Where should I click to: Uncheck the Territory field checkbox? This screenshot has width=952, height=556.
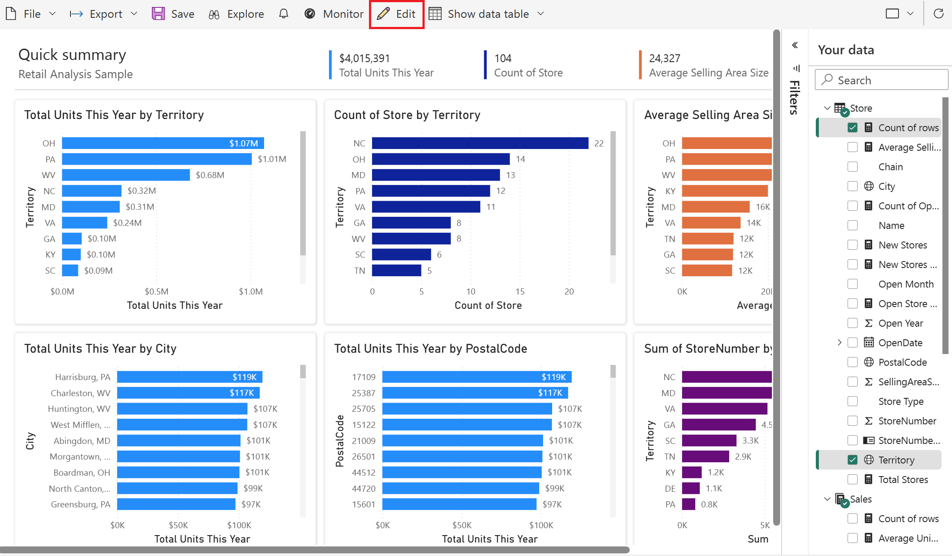(852, 460)
